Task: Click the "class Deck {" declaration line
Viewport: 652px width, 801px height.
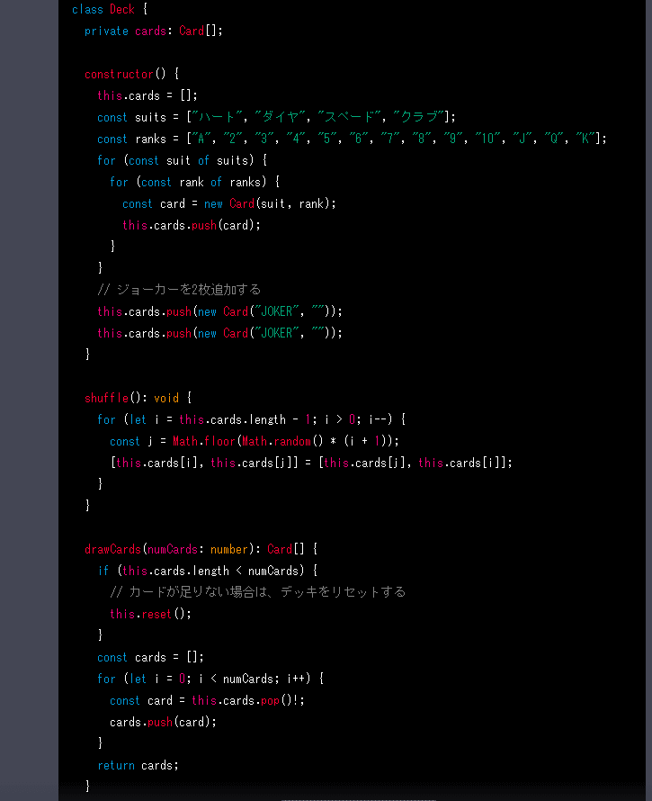Action: point(109,10)
